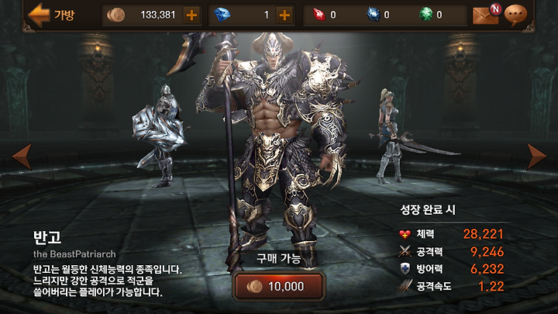Buy 반고 for 10,000 gold
This screenshot has height=314, width=558.
coord(278,286)
